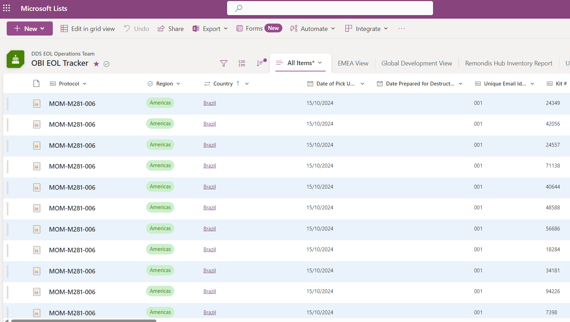Click Edit in grid view

[88, 29]
